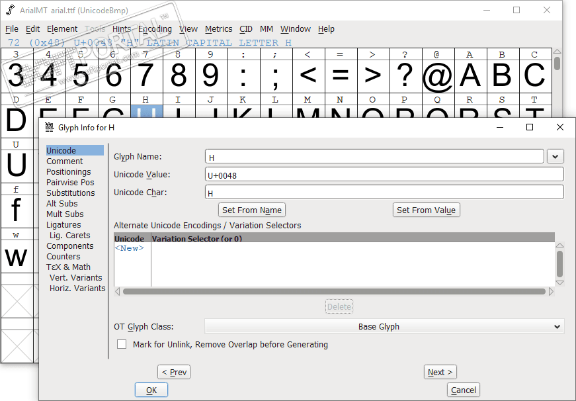Click the encodings scrollbar right arrow

(551, 291)
